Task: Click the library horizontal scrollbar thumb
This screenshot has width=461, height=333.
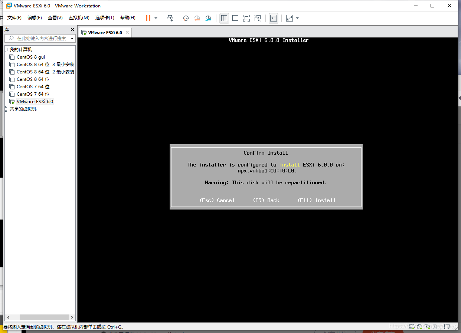Action: pyautogui.click(x=44, y=317)
